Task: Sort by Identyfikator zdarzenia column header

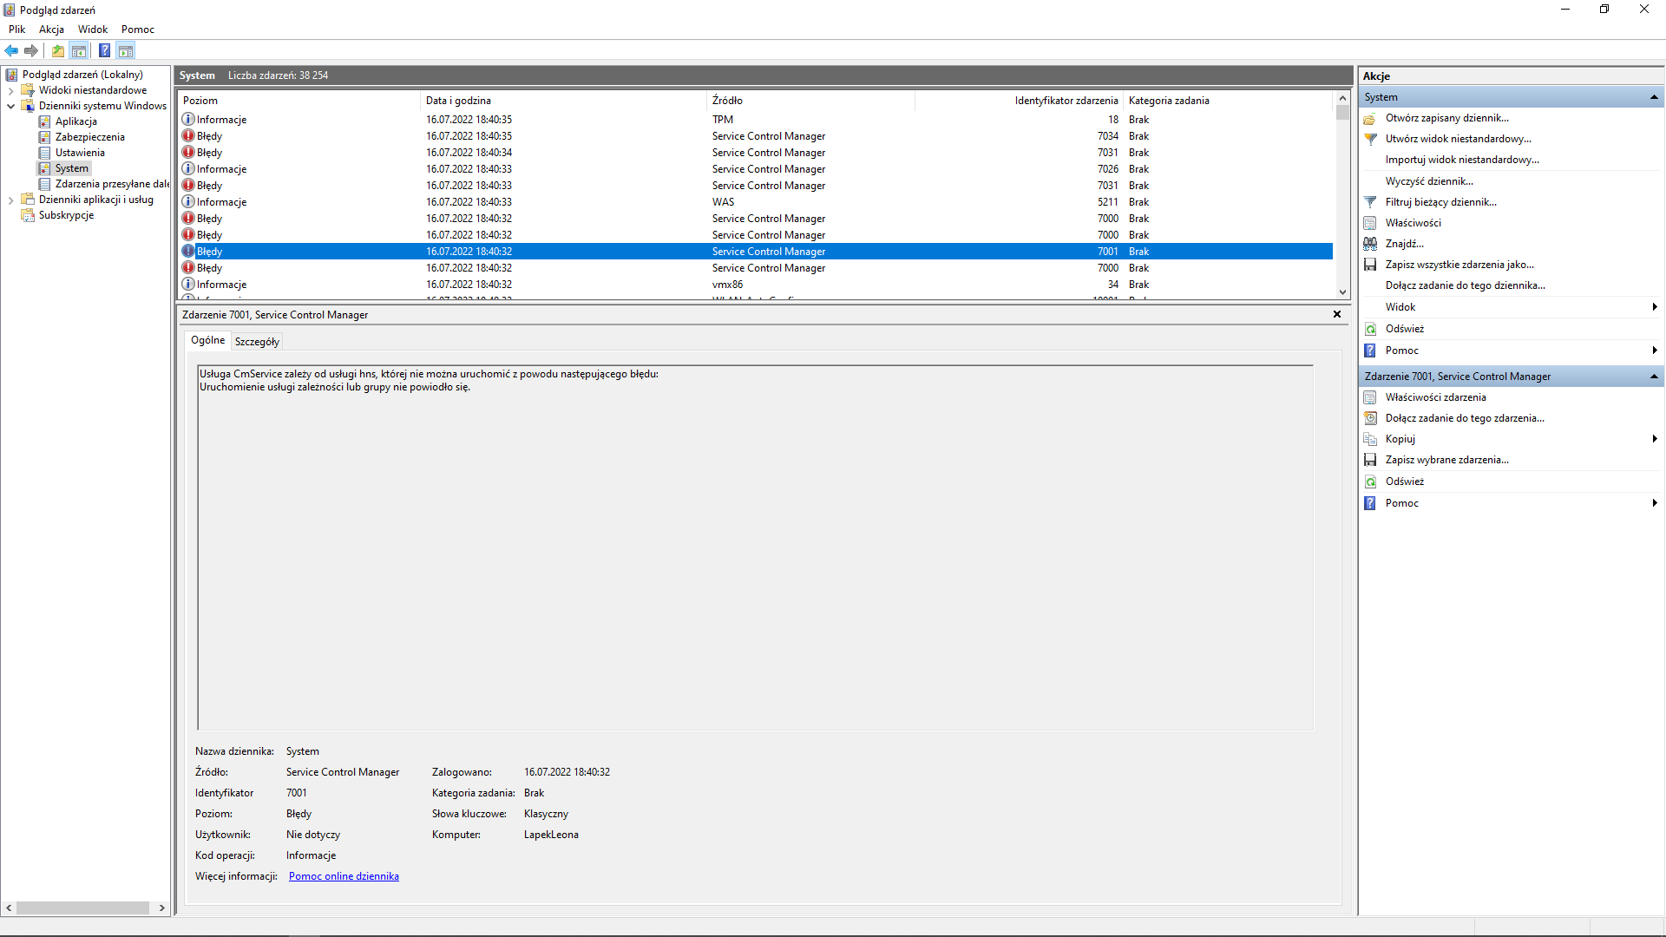Action: point(1019,101)
